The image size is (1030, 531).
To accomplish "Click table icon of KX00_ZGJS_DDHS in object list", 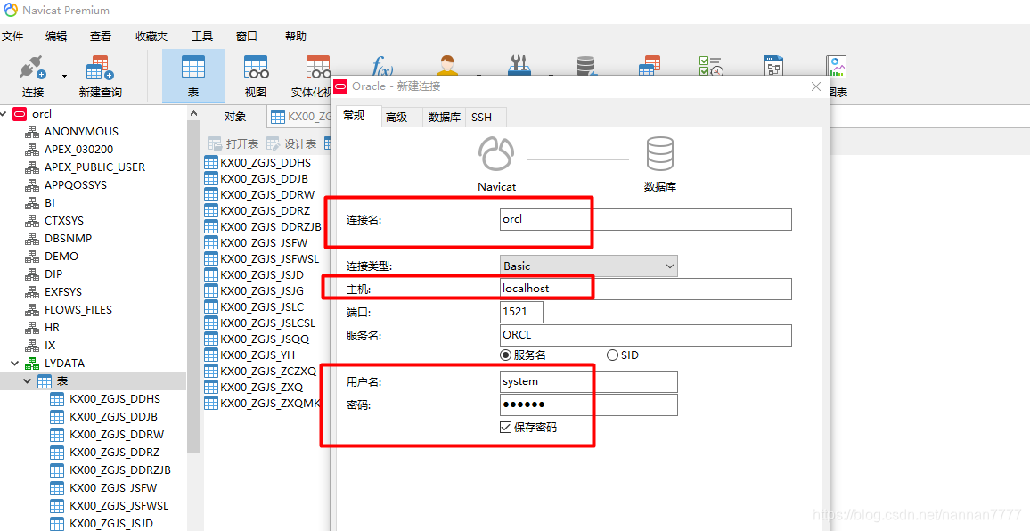I will click(211, 162).
